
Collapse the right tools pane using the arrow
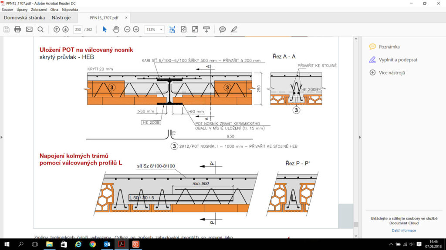tap(360, 137)
